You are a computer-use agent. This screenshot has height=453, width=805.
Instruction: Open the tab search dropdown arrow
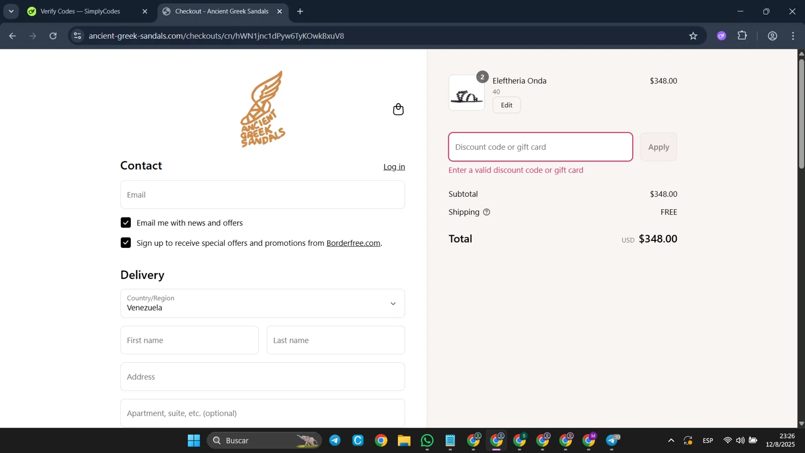coord(11,11)
